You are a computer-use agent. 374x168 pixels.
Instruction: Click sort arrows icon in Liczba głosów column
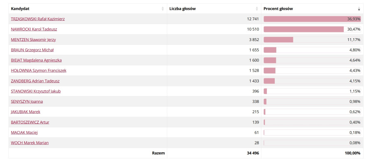click(257, 9)
